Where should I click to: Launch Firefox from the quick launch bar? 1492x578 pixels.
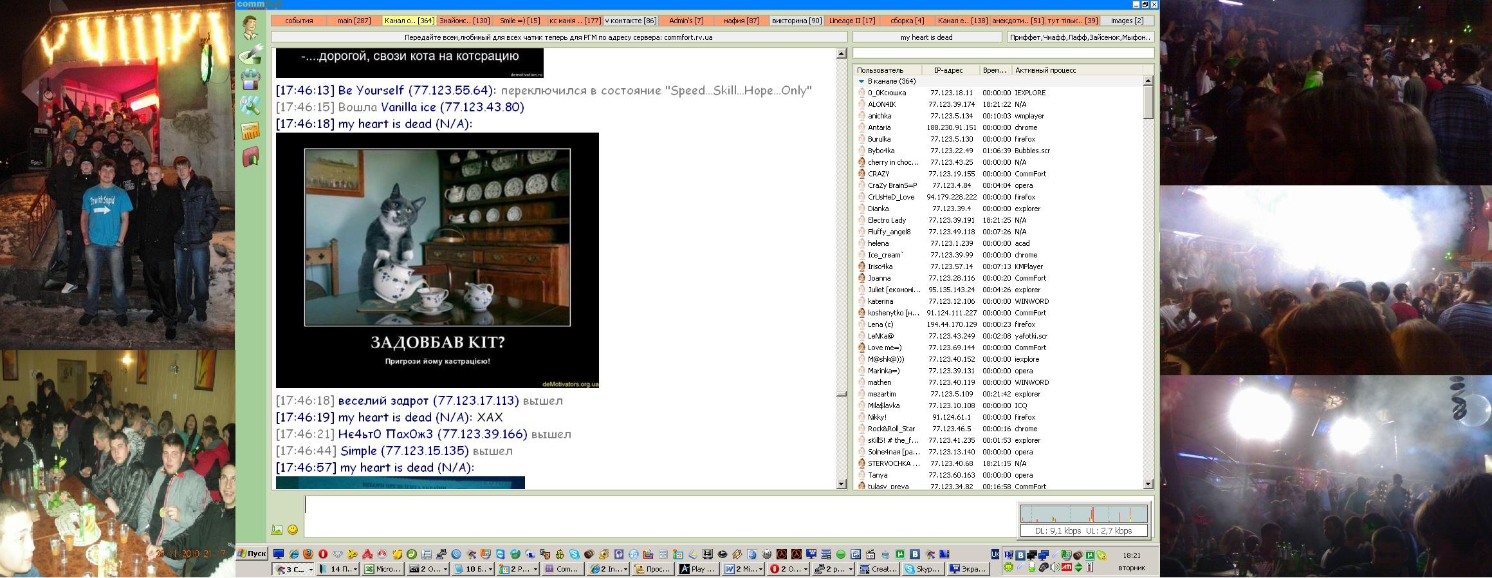[308, 554]
